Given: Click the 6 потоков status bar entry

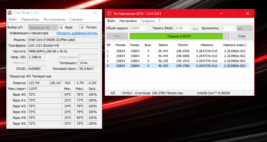Looking at the screenshot, I should tap(143, 93).
